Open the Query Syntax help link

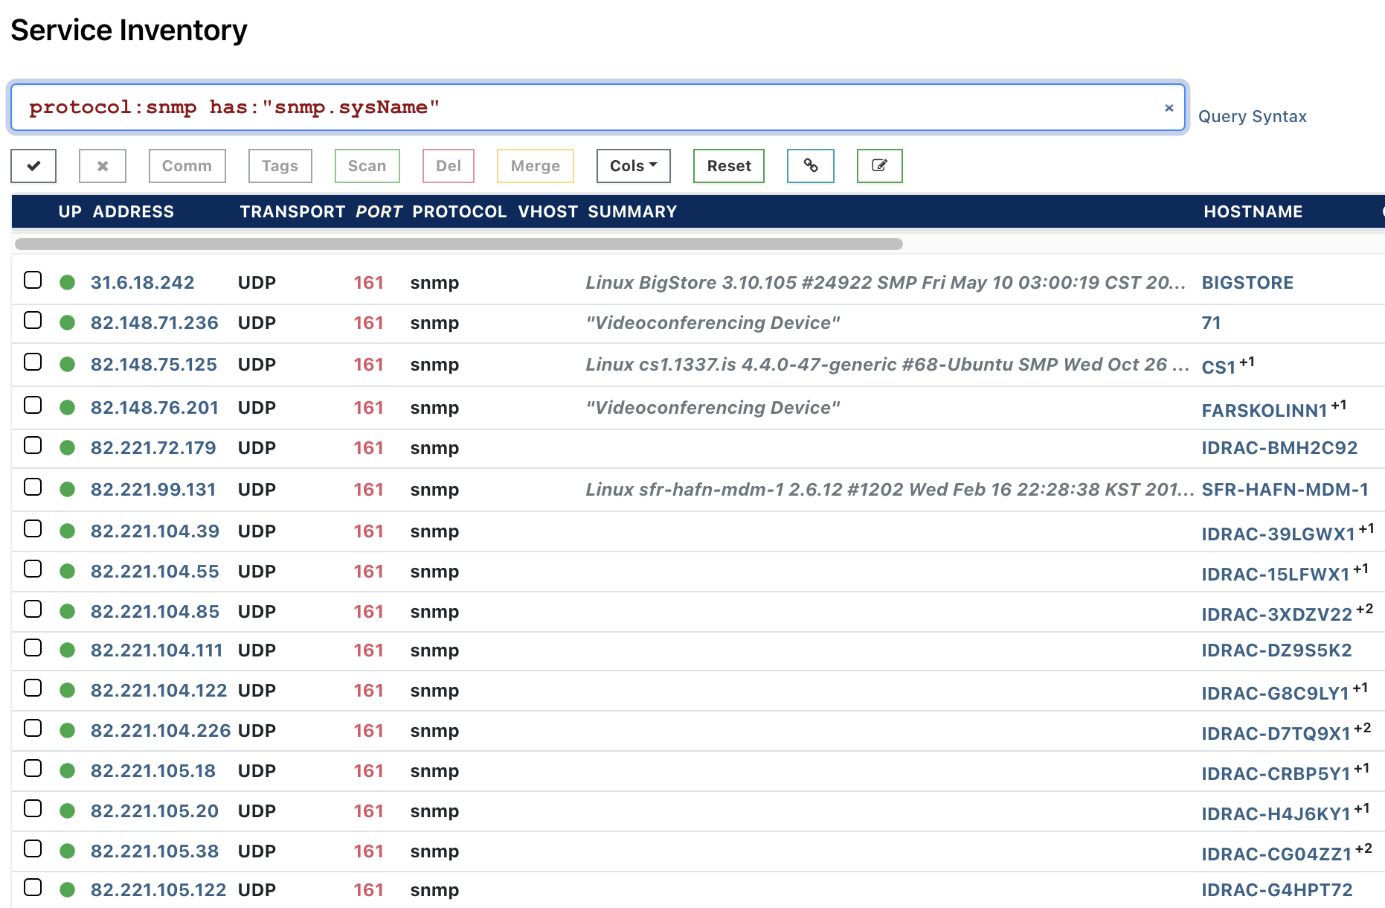click(1253, 116)
